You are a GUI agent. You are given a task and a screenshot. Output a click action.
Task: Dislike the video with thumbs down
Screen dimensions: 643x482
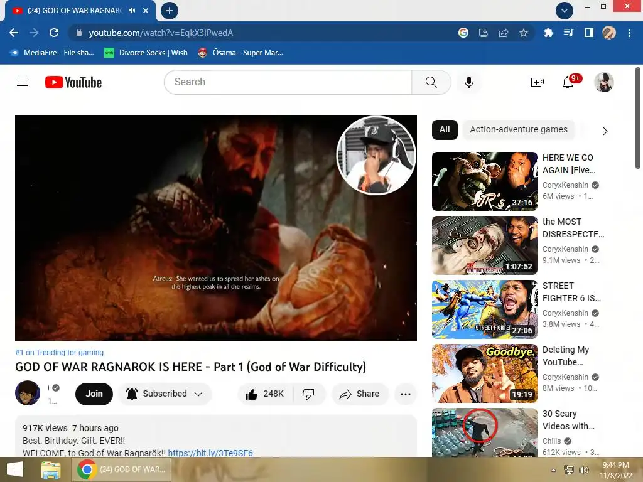pyautogui.click(x=309, y=394)
